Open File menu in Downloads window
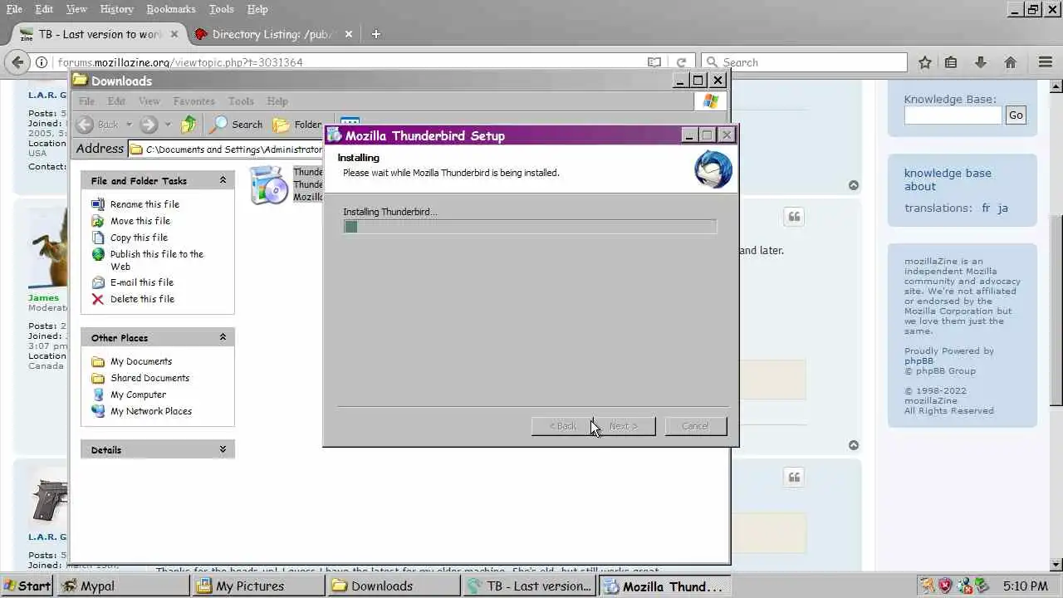 pos(86,101)
